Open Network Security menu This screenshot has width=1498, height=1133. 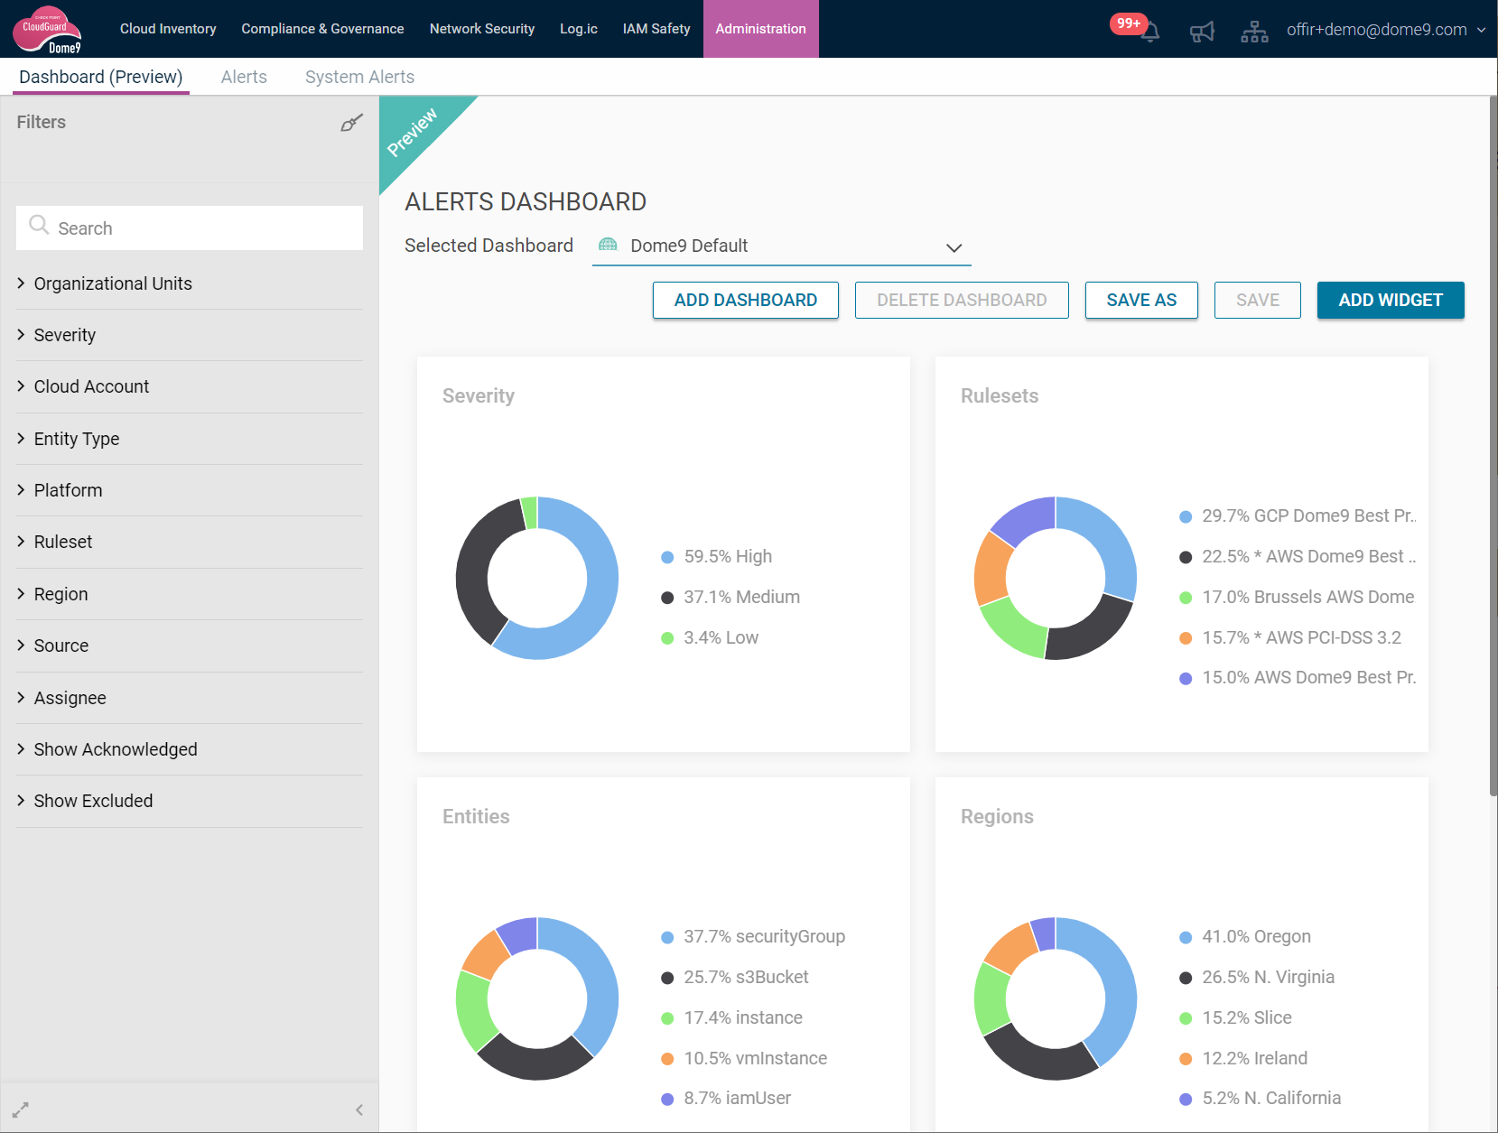pos(482,29)
